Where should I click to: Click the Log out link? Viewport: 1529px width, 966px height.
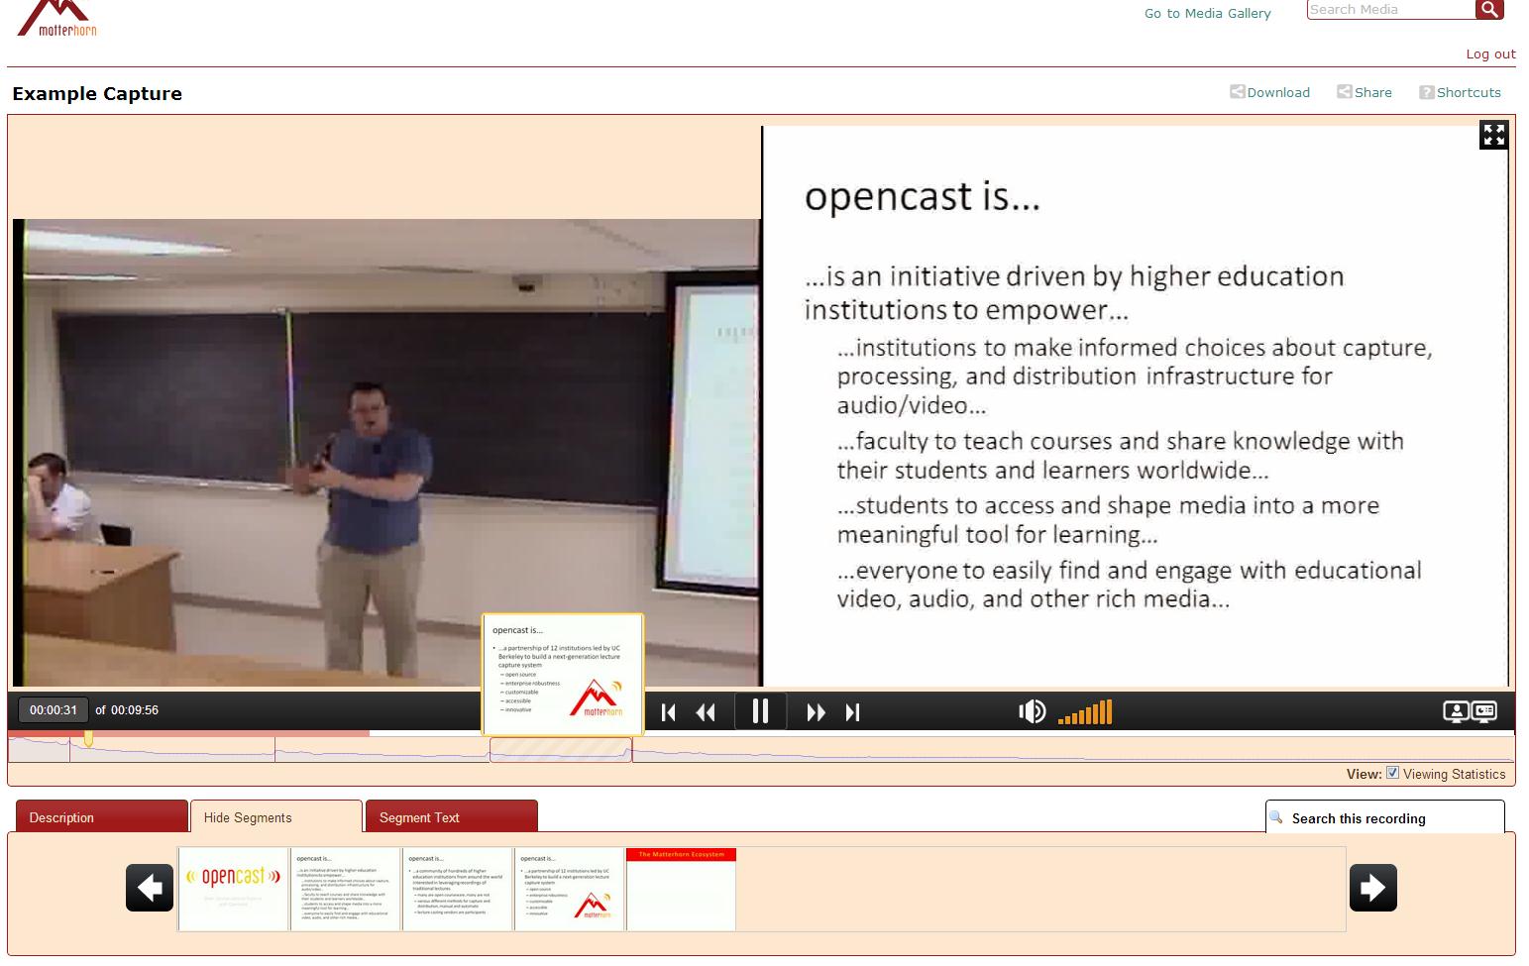[x=1490, y=54]
